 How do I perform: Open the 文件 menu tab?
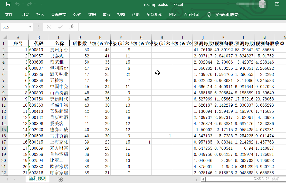pos(8,15)
